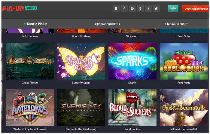Click the Yandex Я icon

pos(148,9)
